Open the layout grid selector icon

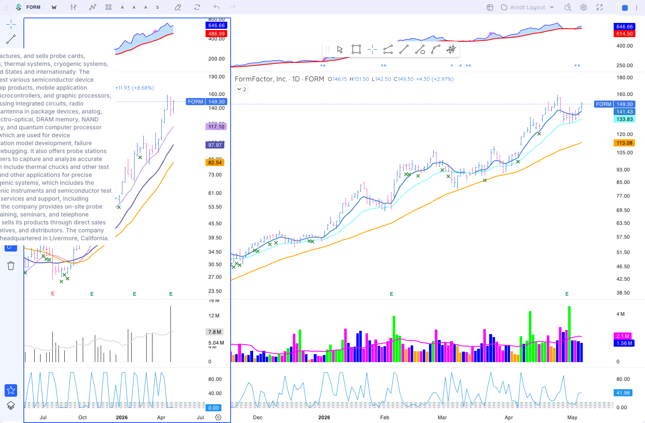click(490, 7)
